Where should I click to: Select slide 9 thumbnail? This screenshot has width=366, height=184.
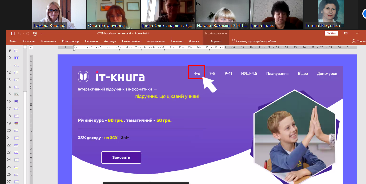coord(16,50)
